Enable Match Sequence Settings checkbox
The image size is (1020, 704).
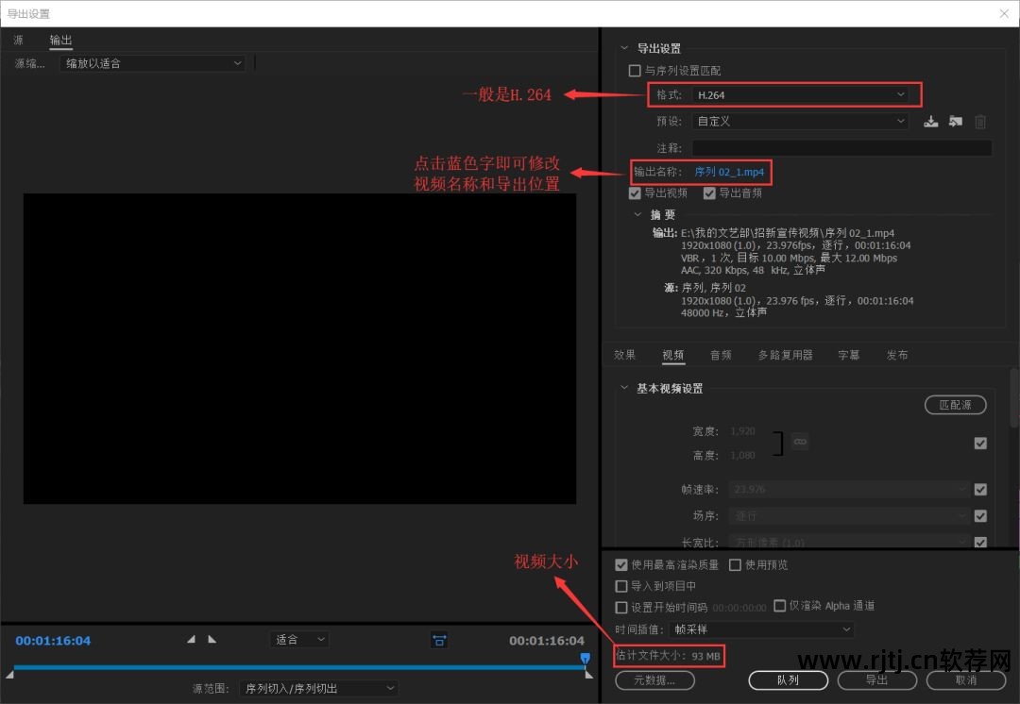pyautogui.click(x=635, y=70)
